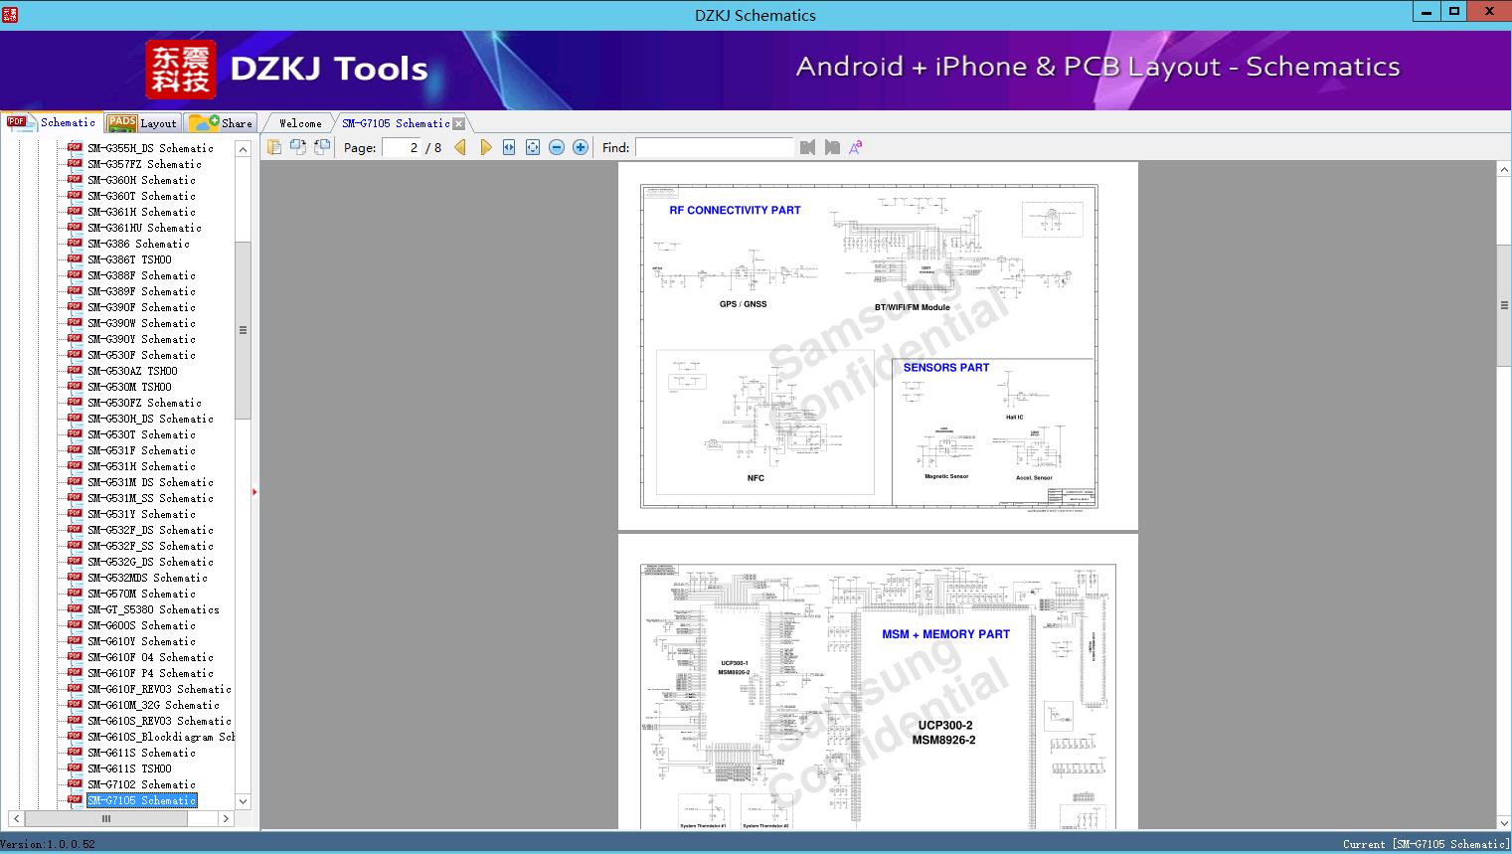The height and width of the screenshot is (854, 1512).
Task: Go to the next page arrow
Action: coord(485,147)
